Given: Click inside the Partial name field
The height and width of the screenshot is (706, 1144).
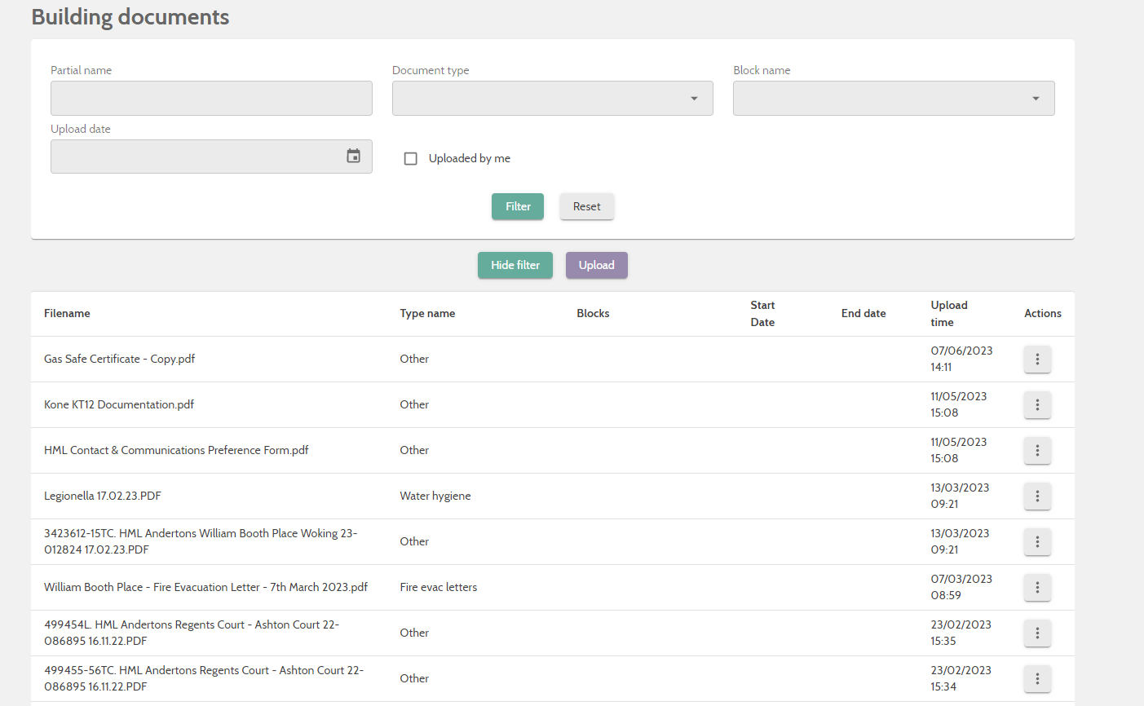Looking at the screenshot, I should [x=211, y=98].
